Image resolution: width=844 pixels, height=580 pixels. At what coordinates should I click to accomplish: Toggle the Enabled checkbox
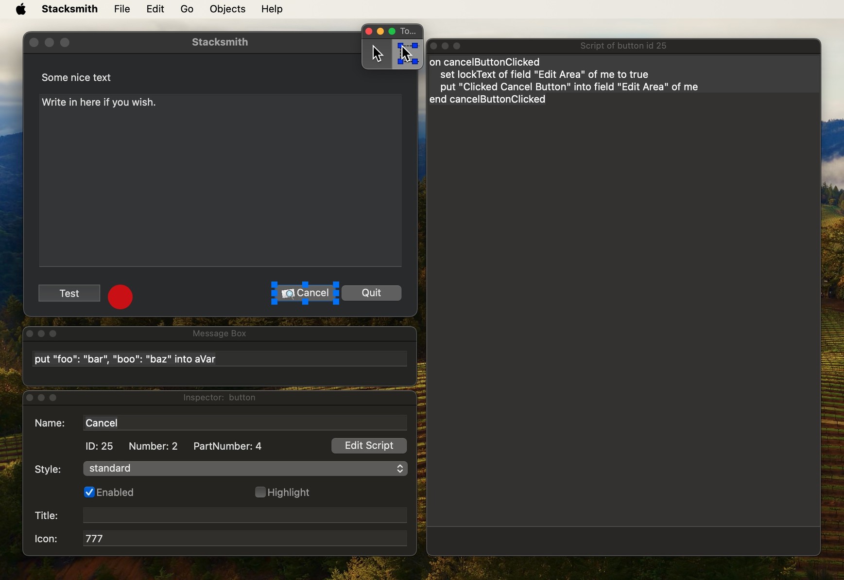(89, 492)
